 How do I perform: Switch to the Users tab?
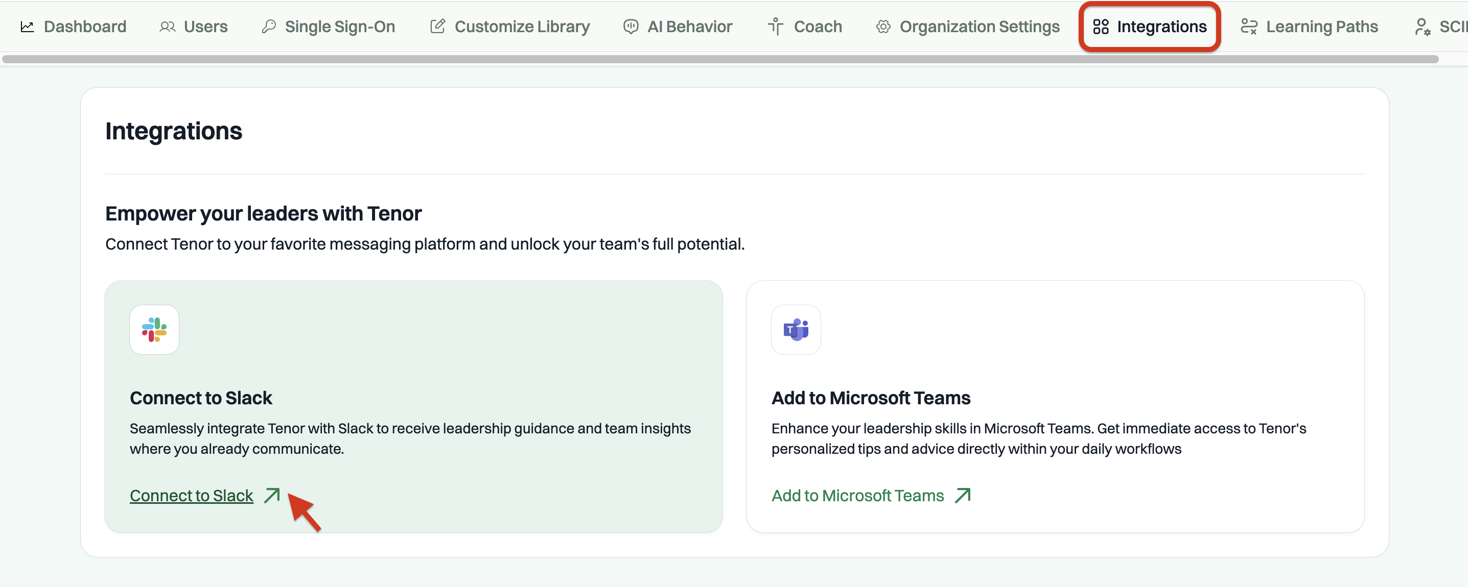coord(194,27)
